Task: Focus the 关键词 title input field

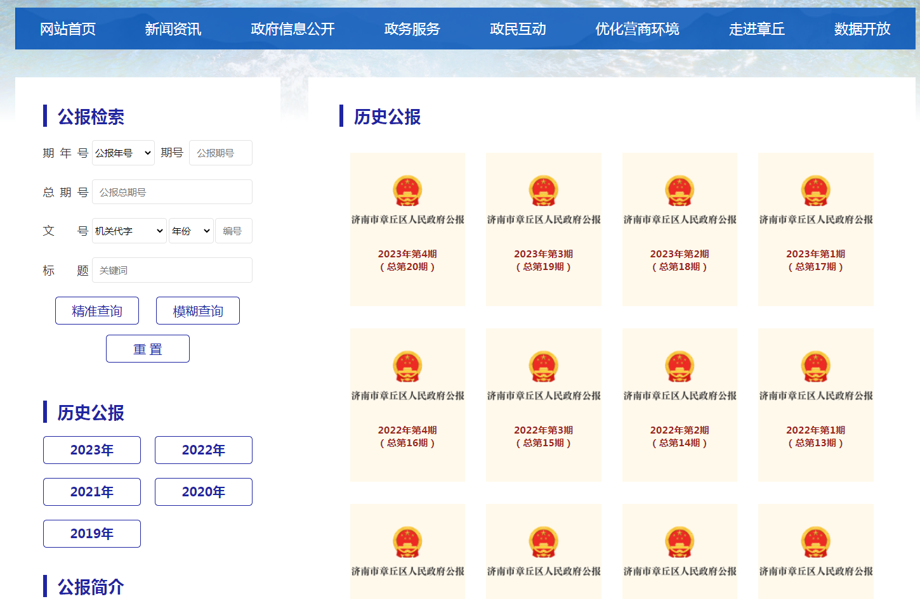Action: coord(172,270)
